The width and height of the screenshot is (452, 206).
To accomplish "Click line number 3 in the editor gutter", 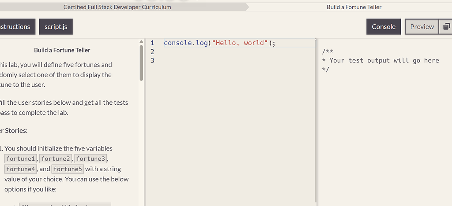I will tap(152, 61).
